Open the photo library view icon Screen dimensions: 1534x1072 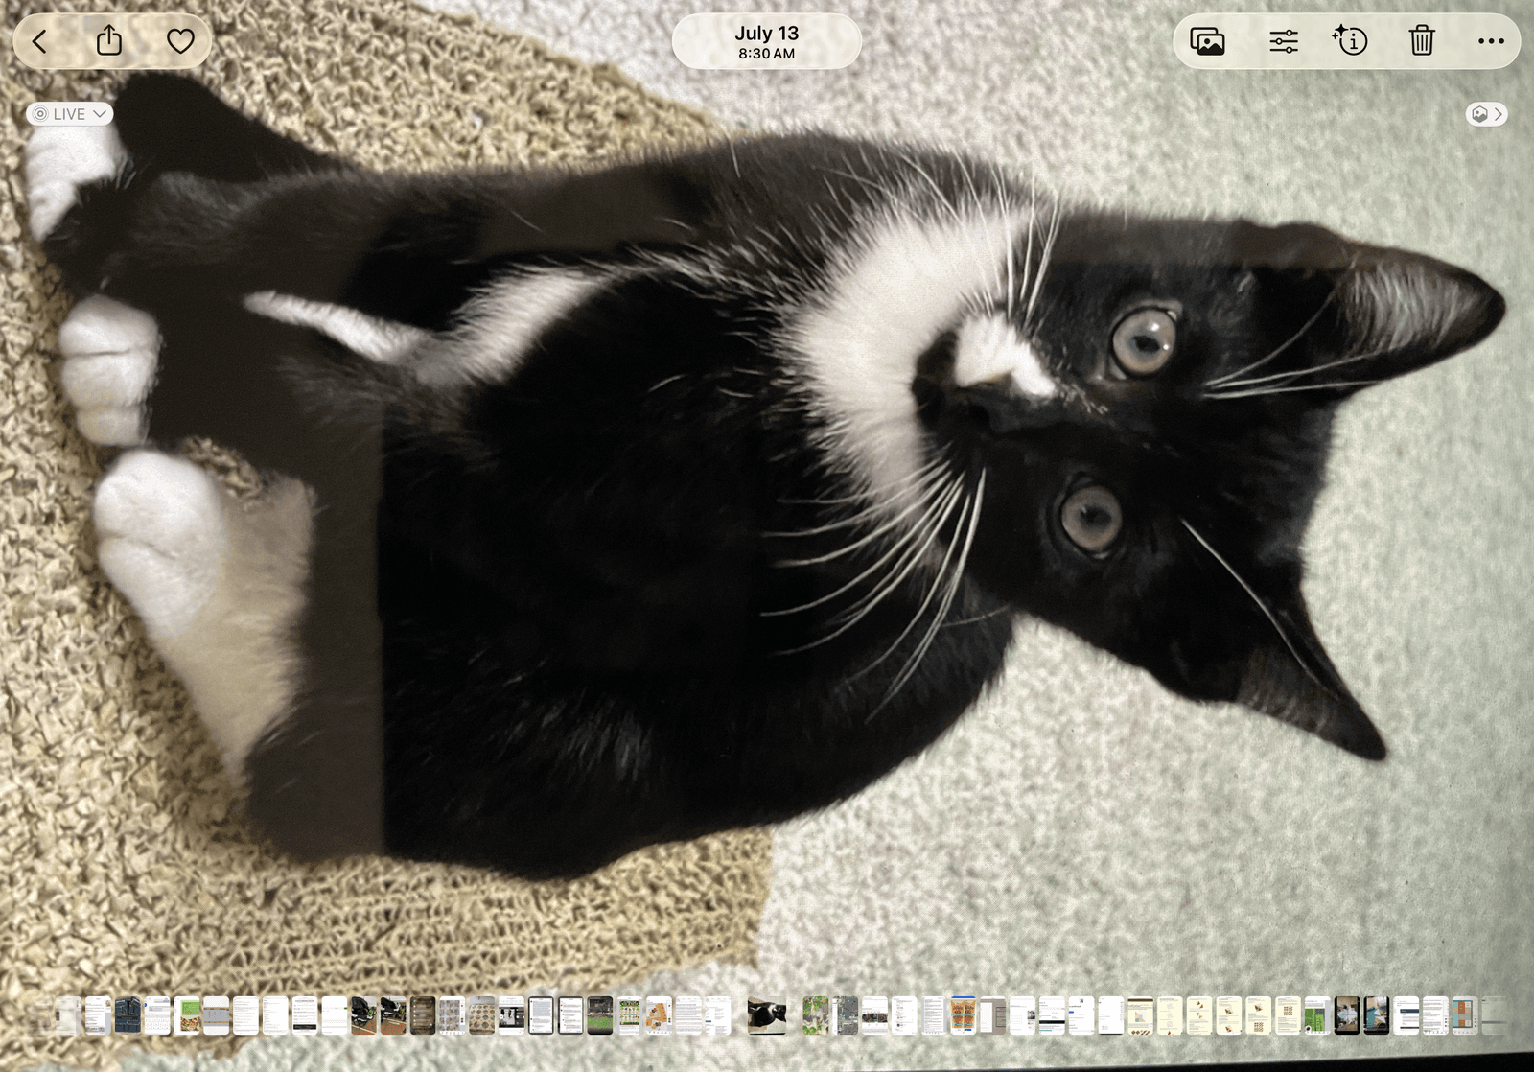1207,41
